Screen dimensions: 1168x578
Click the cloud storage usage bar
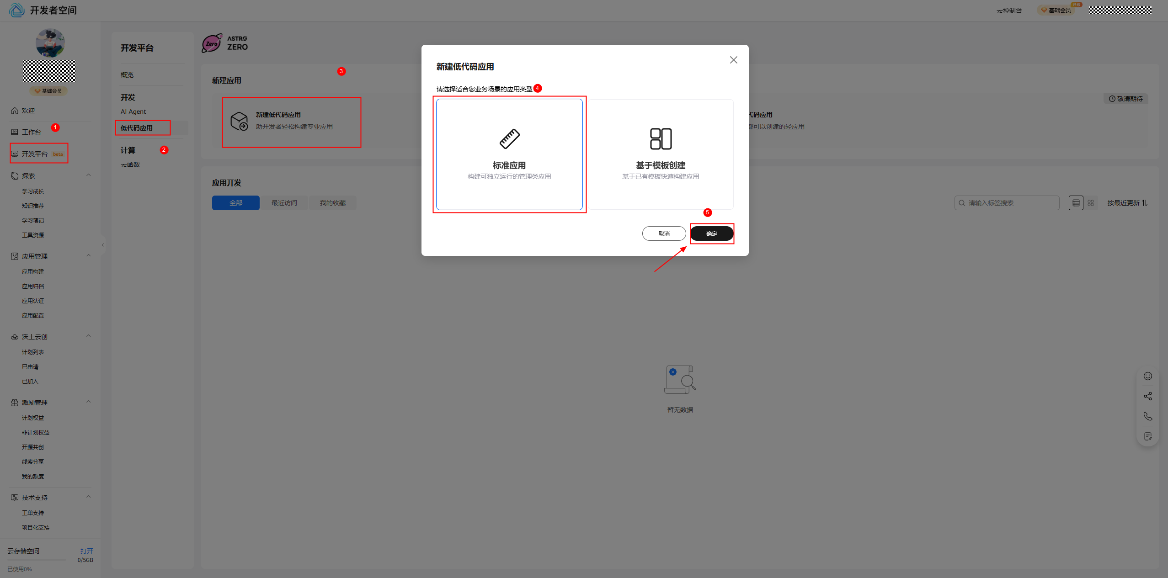(x=37, y=560)
